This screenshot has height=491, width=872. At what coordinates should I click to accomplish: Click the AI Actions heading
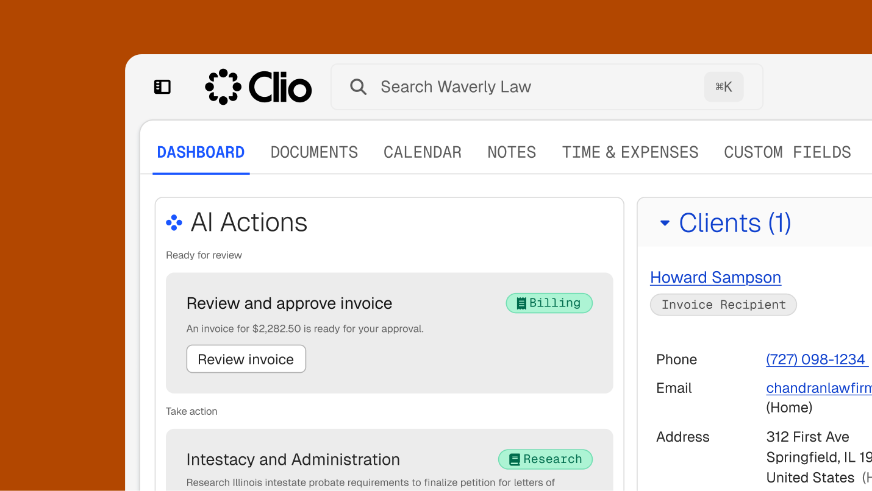249,222
